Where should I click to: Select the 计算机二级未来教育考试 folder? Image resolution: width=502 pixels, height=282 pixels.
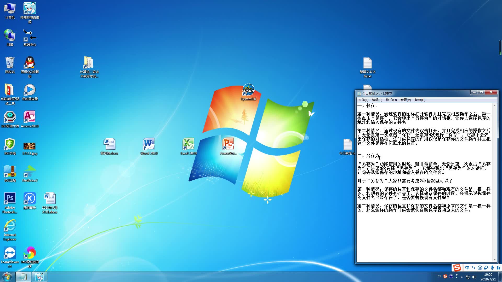coord(89,67)
